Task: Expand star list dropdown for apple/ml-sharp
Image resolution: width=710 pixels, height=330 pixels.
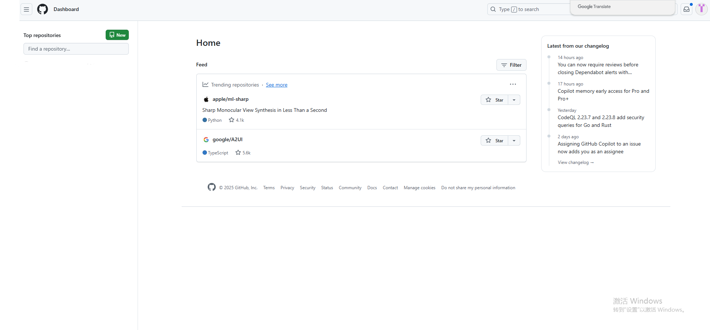Action: 514,100
